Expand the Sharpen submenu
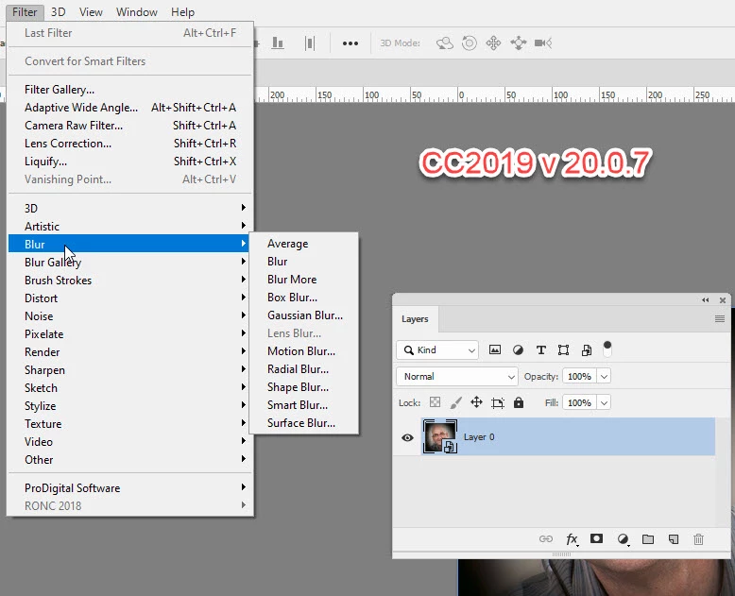Screen dimensions: 735x596 pos(129,369)
